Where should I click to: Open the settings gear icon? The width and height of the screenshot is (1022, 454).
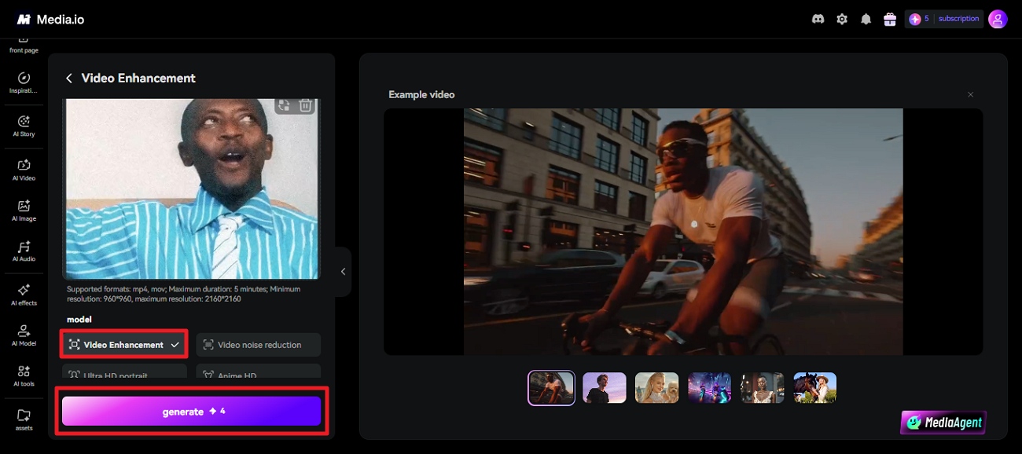coord(842,19)
